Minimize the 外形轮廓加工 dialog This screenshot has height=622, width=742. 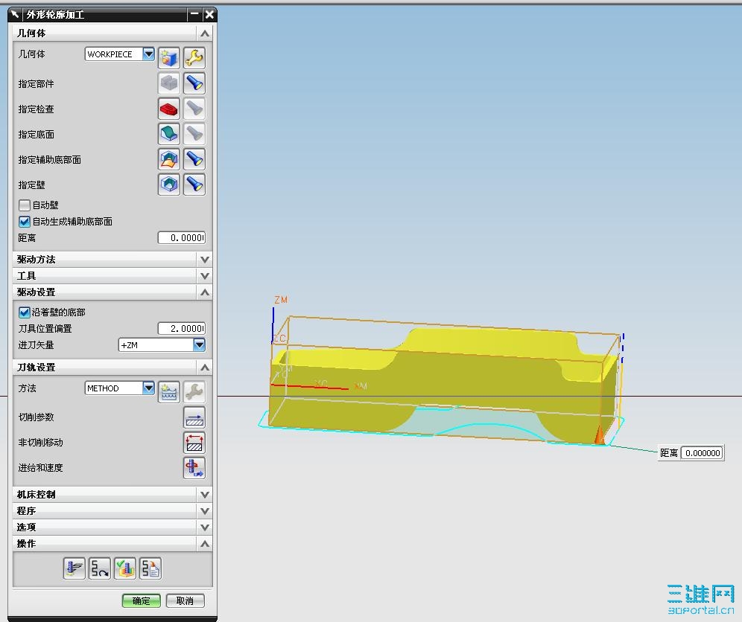pos(194,15)
